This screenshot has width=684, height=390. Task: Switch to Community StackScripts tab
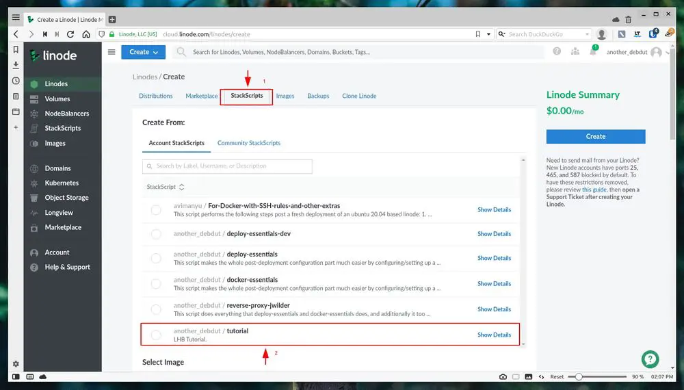coord(249,143)
